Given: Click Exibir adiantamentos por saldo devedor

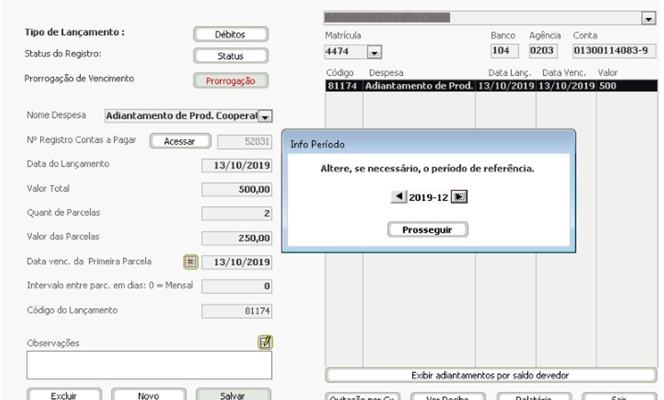Looking at the screenshot, I should click(490, 375).
